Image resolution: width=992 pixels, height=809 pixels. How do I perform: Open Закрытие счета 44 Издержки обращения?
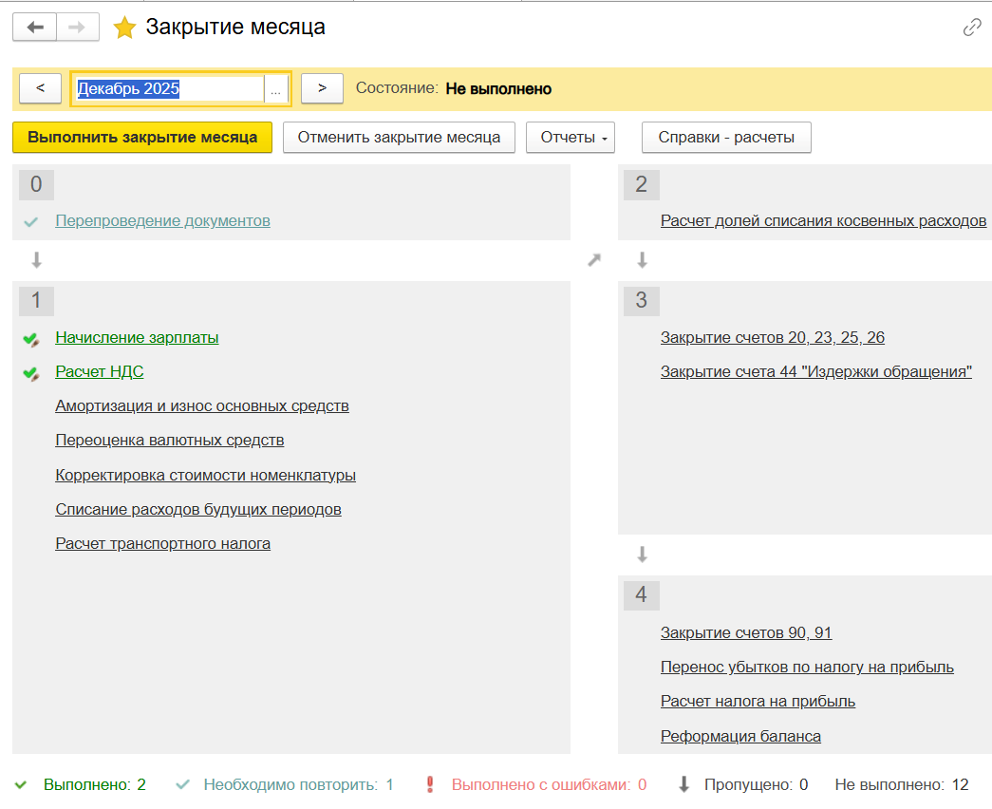pos(816,371)
